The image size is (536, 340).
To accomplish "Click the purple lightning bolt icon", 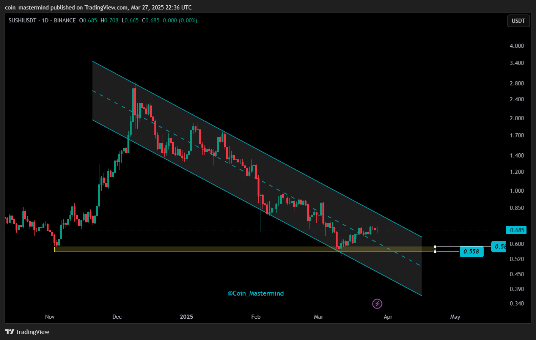I will pos(377,304).
